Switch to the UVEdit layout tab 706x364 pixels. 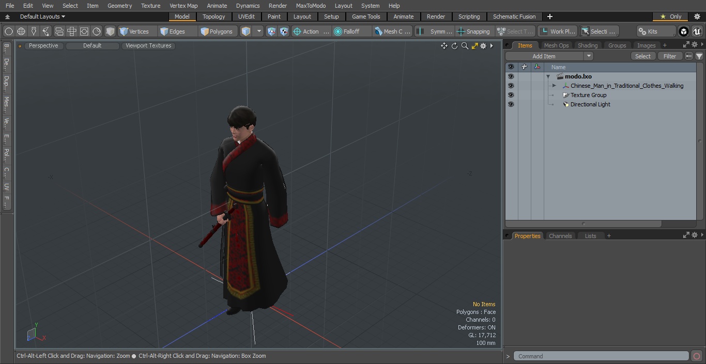coord(247,17)
